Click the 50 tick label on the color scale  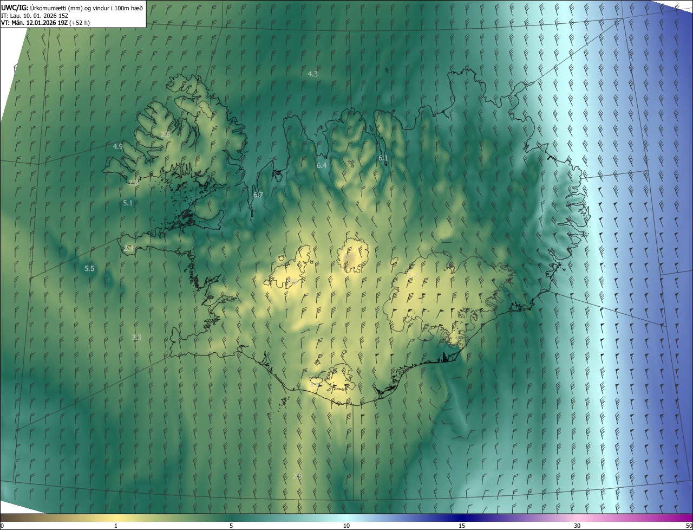click(x=689, y=526)
